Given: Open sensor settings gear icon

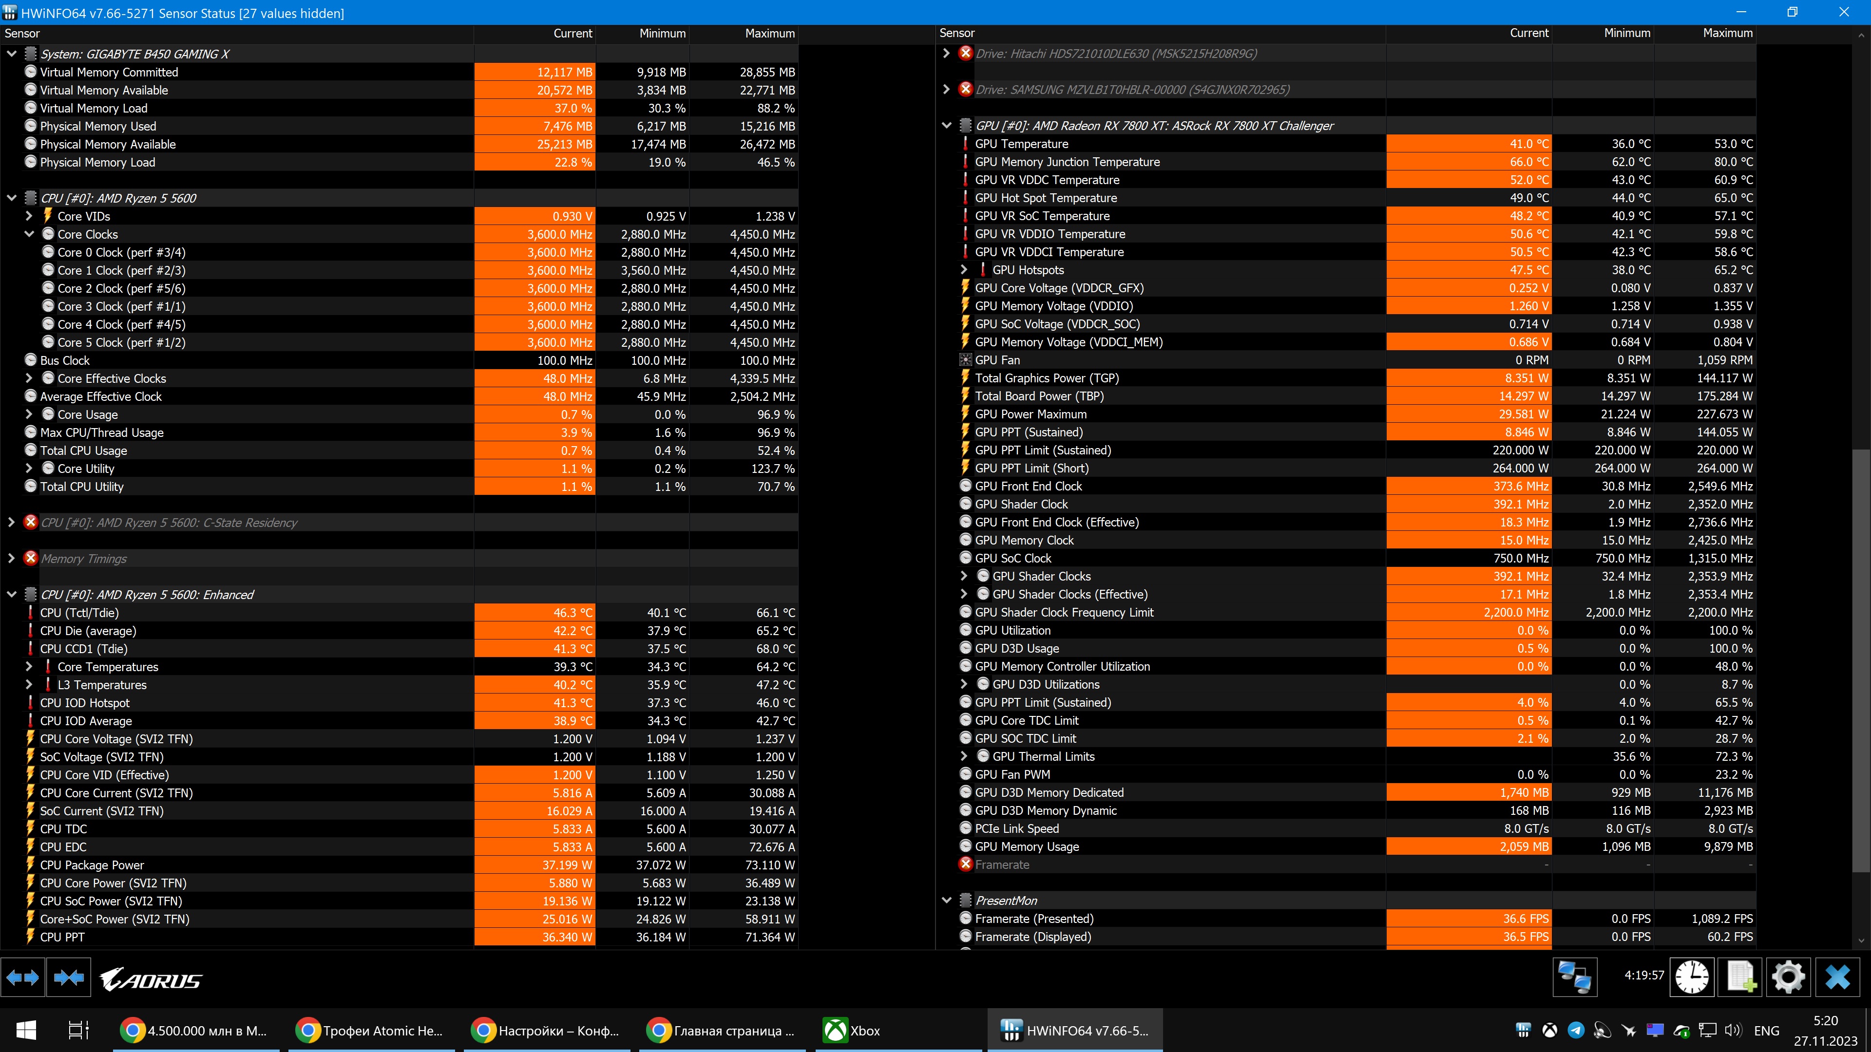Looking at the screenshot, I should 1788,977.
